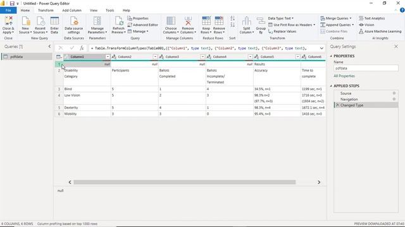Open Column5 filter dropdown

[297, 57]
